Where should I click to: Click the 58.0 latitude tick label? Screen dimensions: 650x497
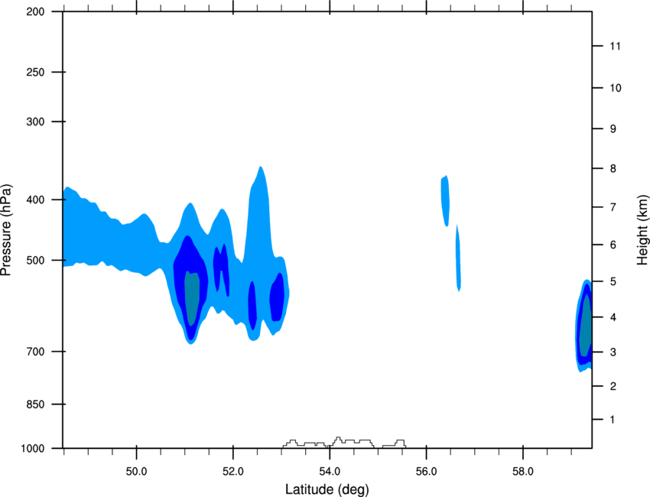coord(523,472)
